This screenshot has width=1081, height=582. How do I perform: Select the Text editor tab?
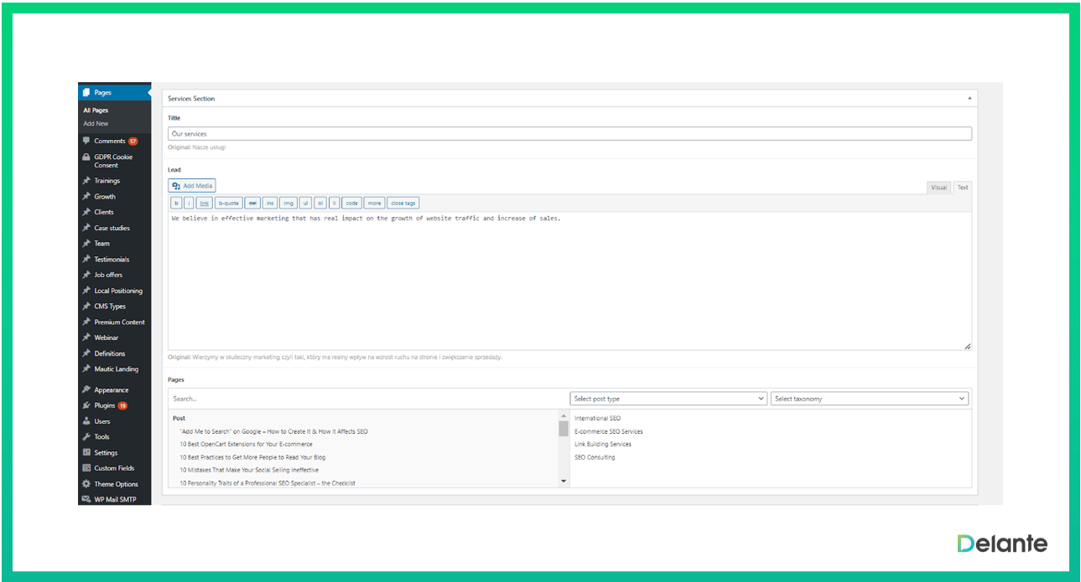[962, 188]
